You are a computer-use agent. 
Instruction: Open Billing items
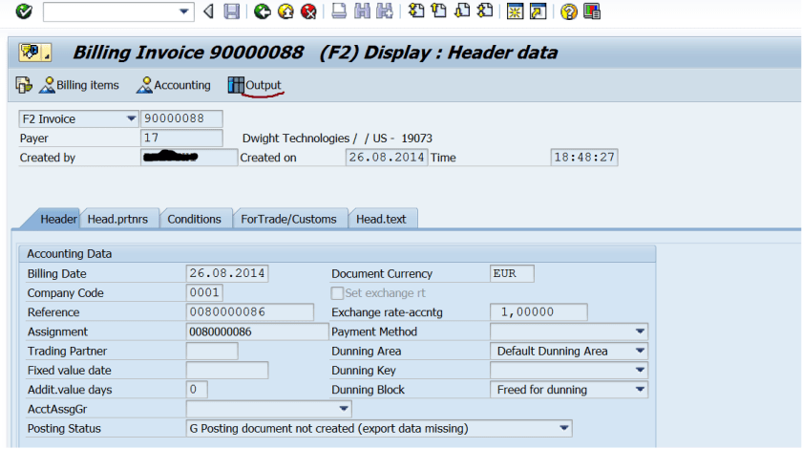pyautogui.click(x=79, y=85)
